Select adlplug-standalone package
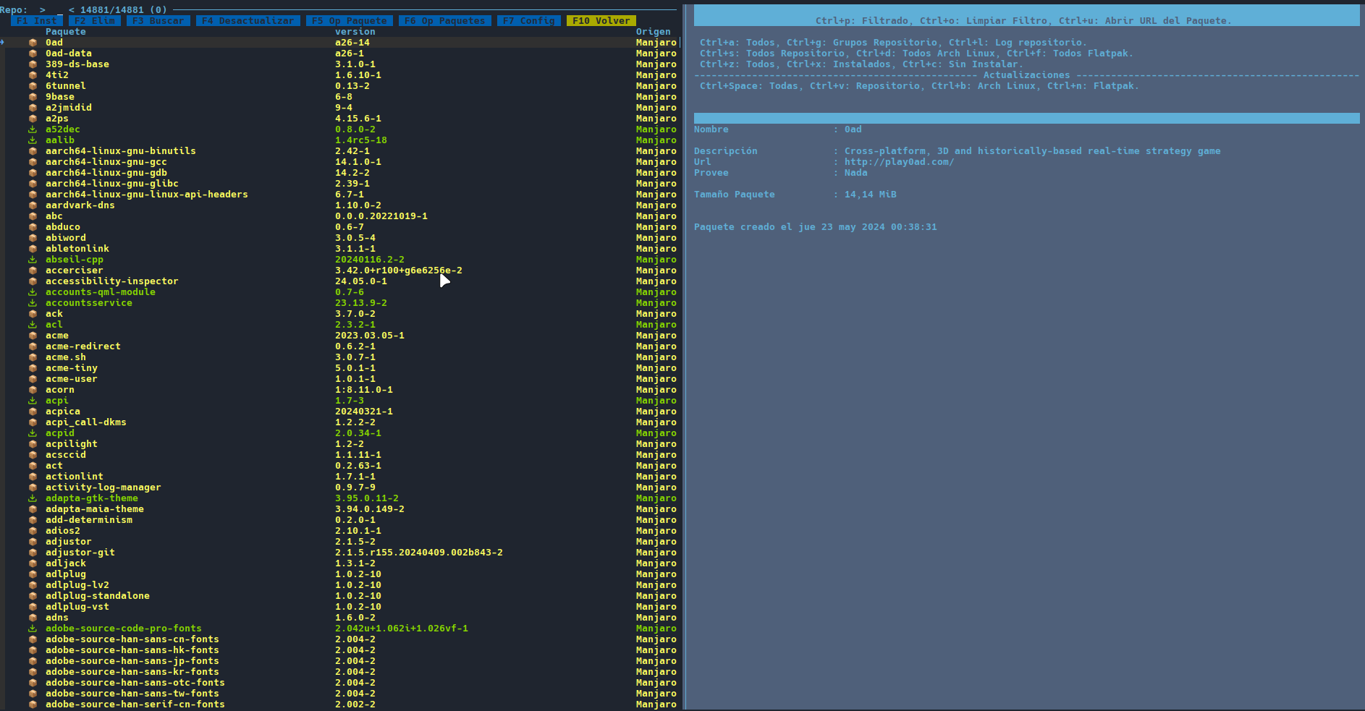 [x=340, y=596]
